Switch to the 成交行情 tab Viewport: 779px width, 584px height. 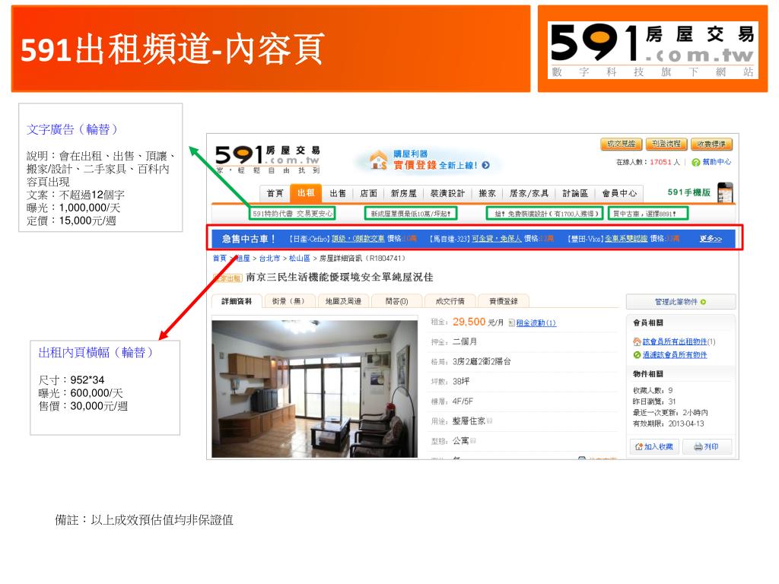pyautogui.click(x=450, y=301)
